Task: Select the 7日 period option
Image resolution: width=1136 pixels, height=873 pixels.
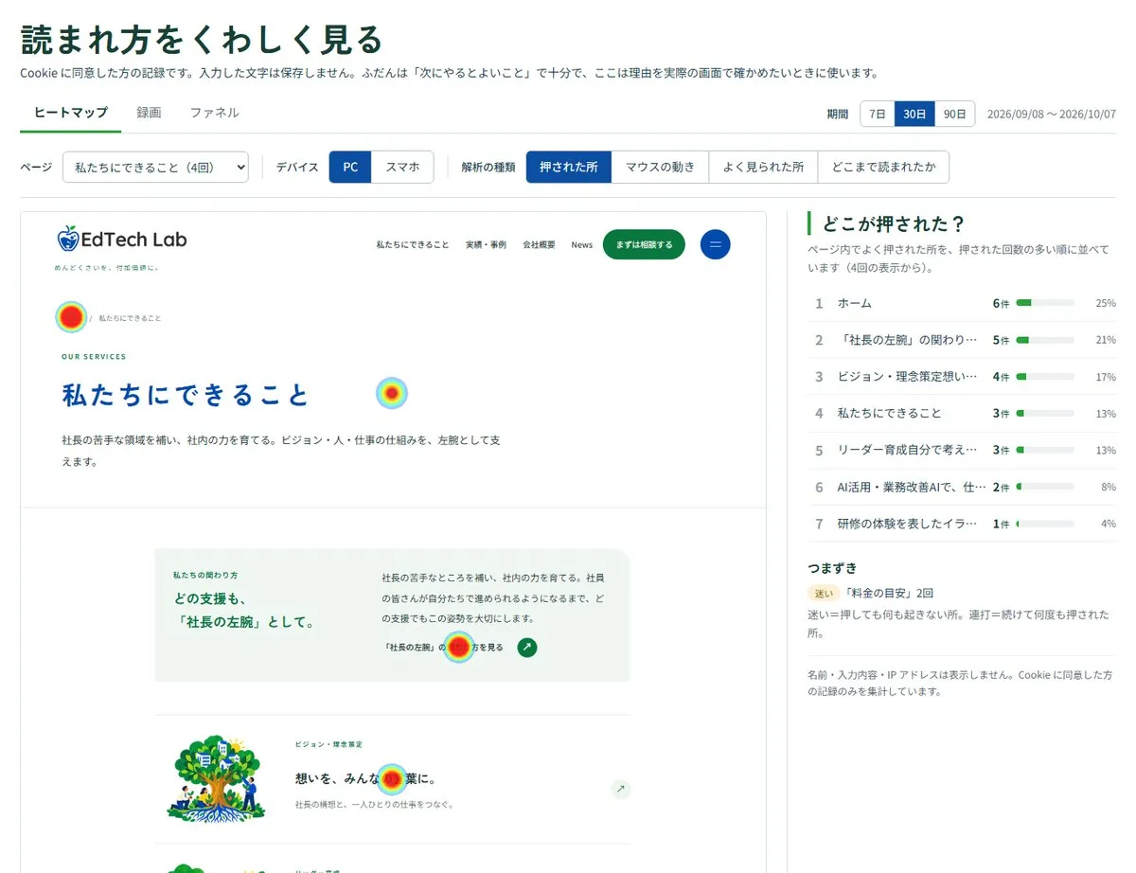Action: click(878, 114)
